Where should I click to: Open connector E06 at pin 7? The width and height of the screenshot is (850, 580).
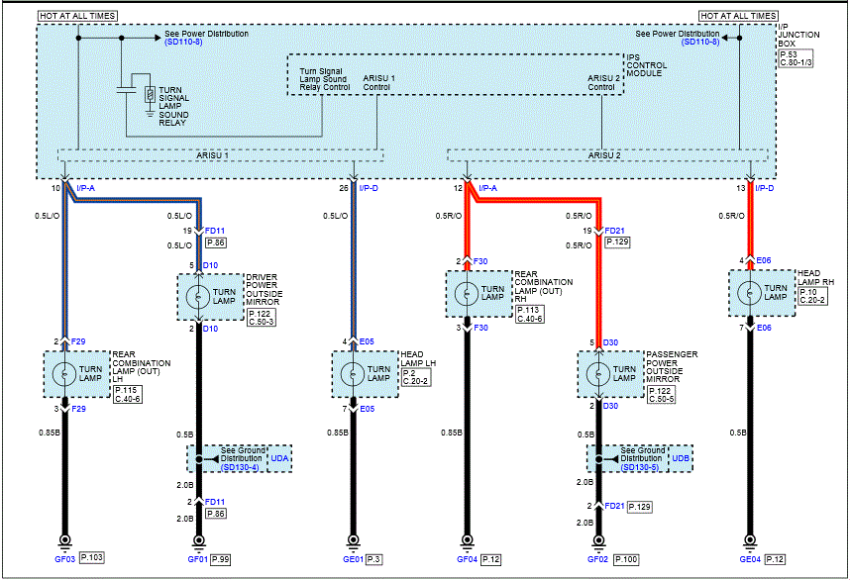click(x=764, y=328)
